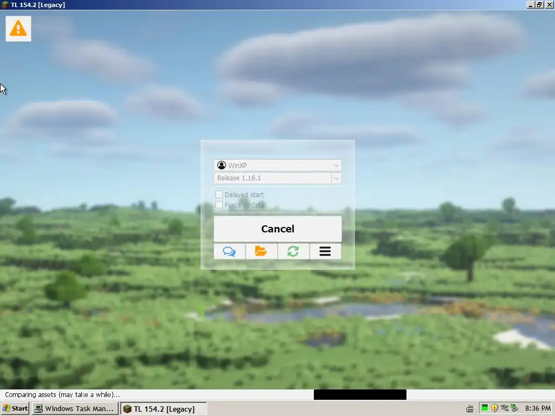Viewport: 555px width, 416px height.
Task: Click the yellow security shield tray icon
Action: click(x=494, y=408)
